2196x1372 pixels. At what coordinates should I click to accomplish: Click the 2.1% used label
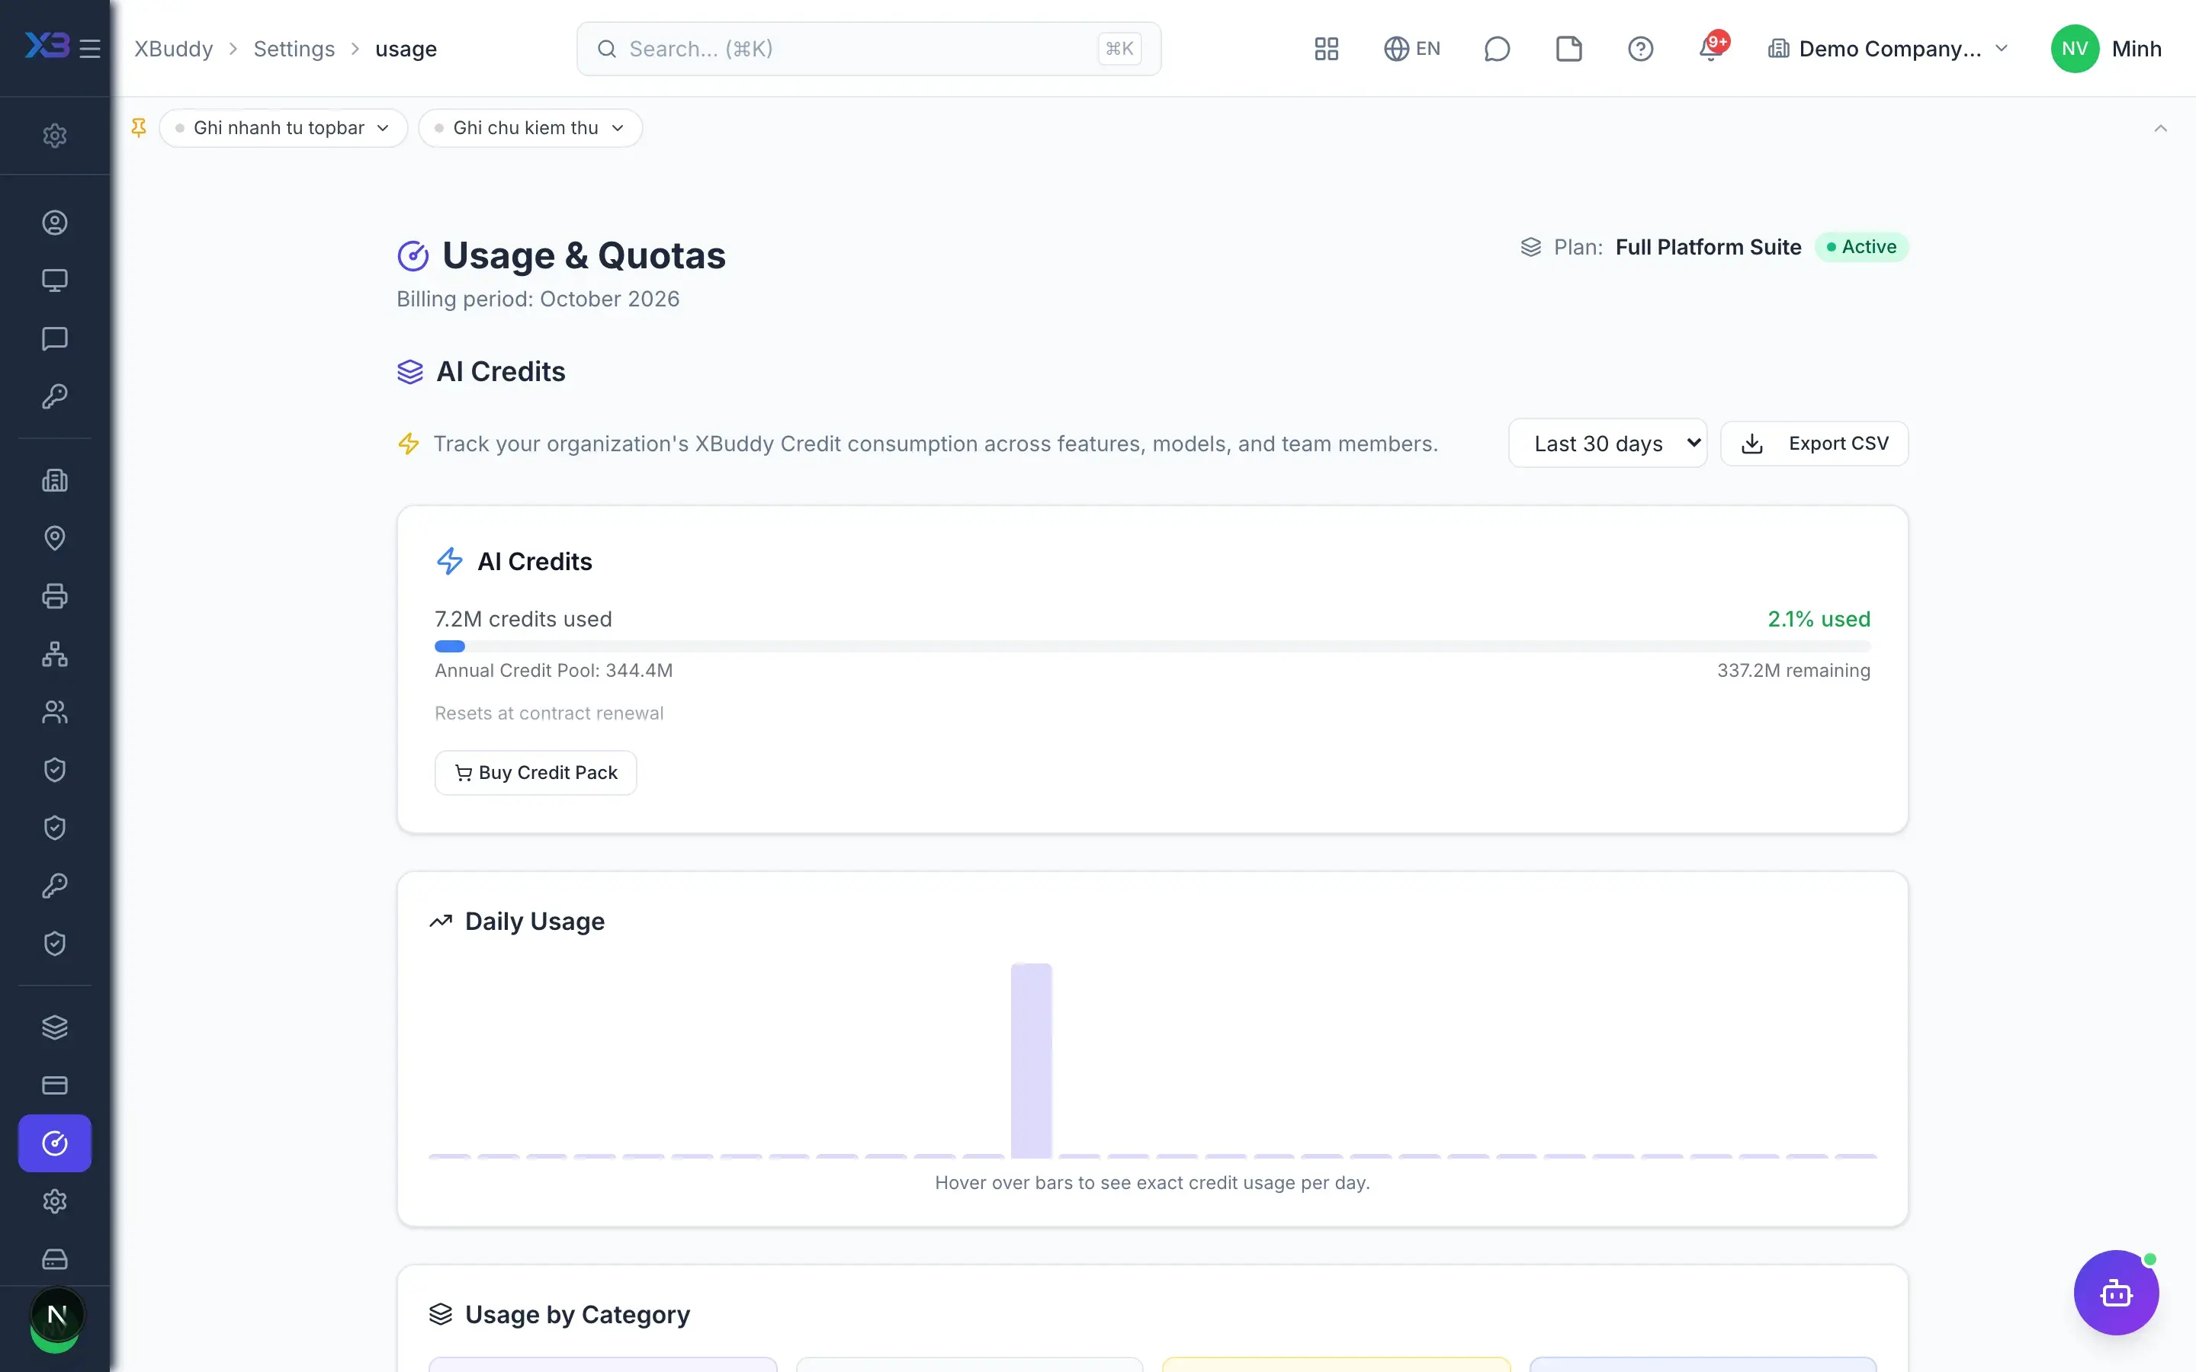(x=1819, y=619)
